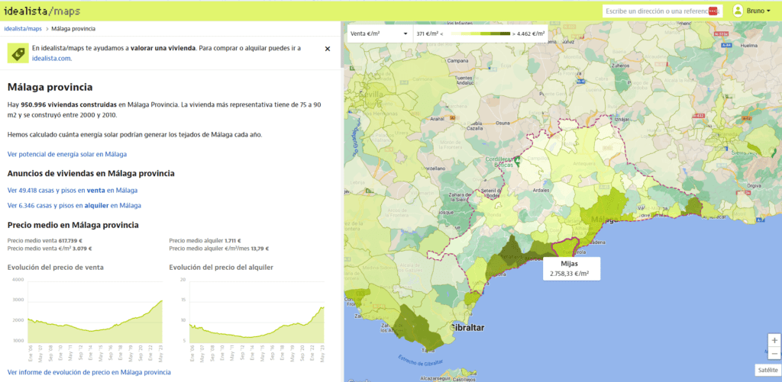
Task: Zoom in the map with plus button
Action: (x=774, y=340)
